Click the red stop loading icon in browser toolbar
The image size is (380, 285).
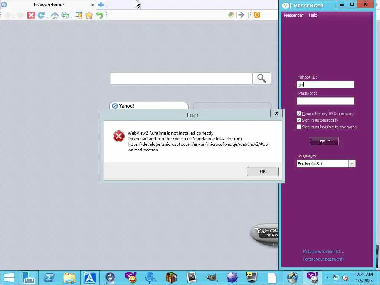pyautogui.click(x=31, y=15)
